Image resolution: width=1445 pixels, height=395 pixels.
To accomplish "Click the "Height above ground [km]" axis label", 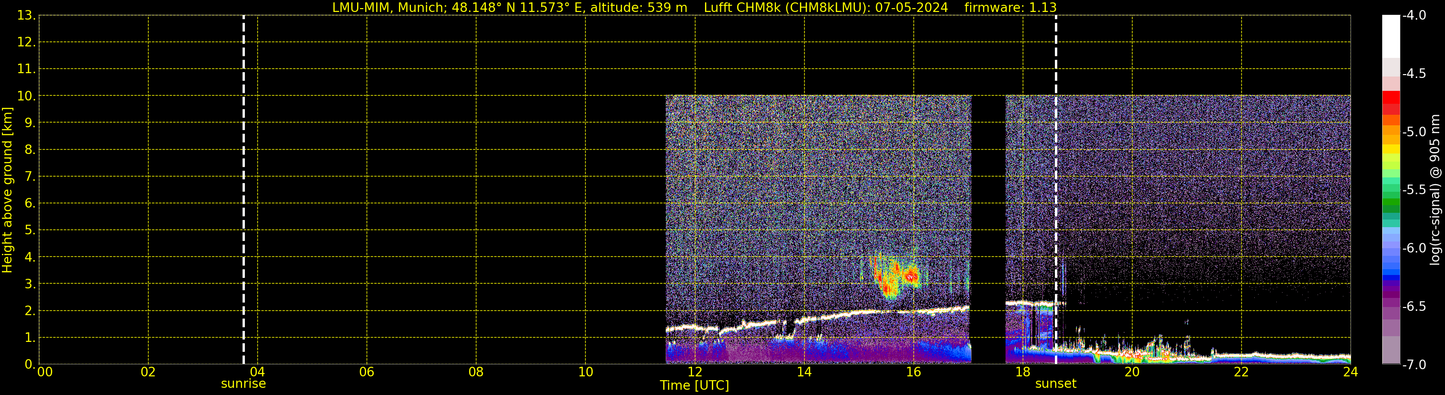I will (x=7, y=190).
